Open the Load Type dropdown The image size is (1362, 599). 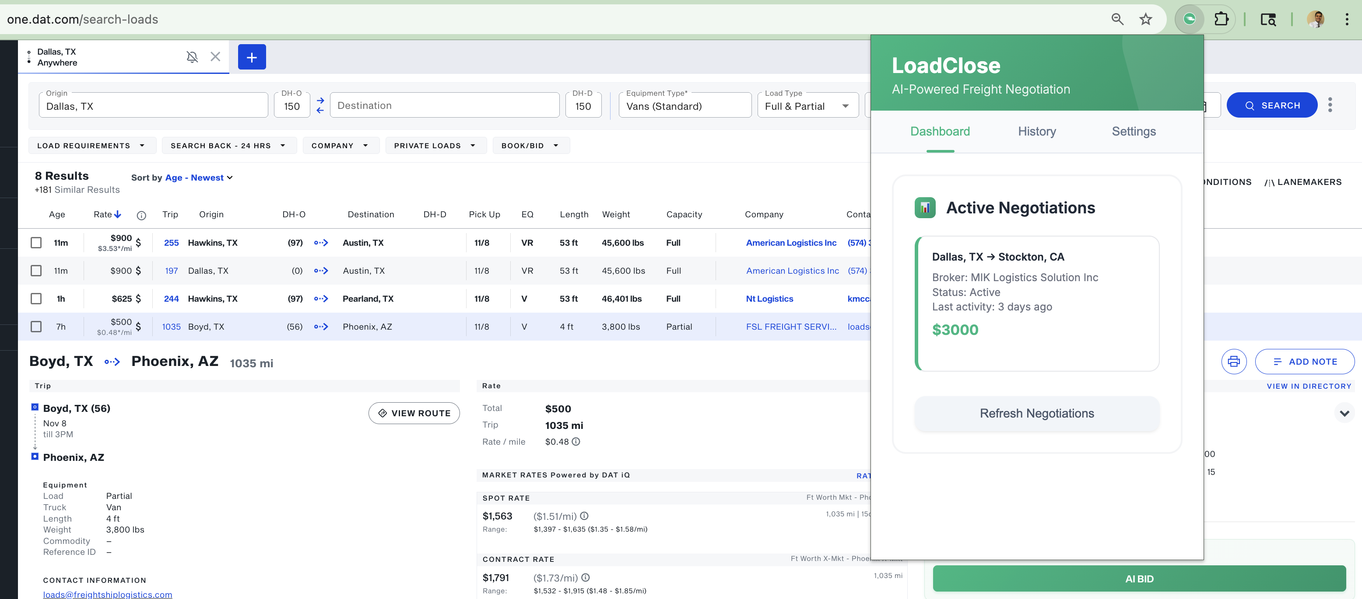(807, 106)
